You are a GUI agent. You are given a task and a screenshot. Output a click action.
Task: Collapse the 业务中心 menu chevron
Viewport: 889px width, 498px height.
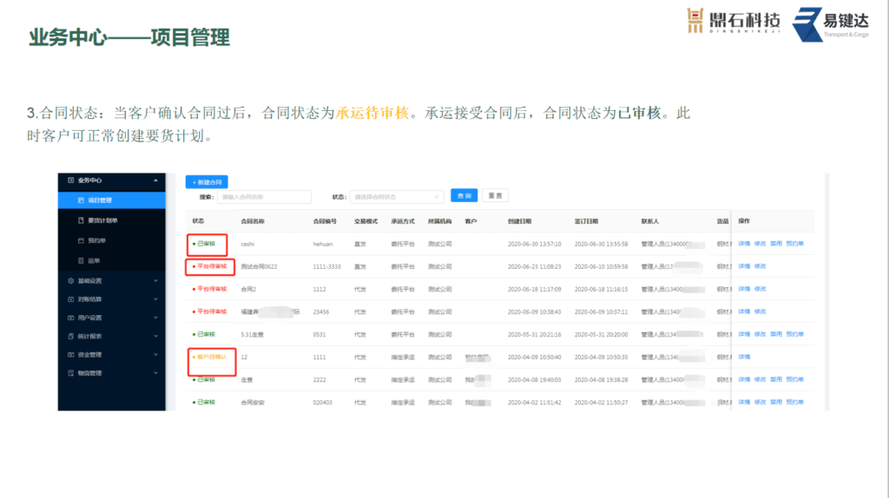(x=155, y=180)
